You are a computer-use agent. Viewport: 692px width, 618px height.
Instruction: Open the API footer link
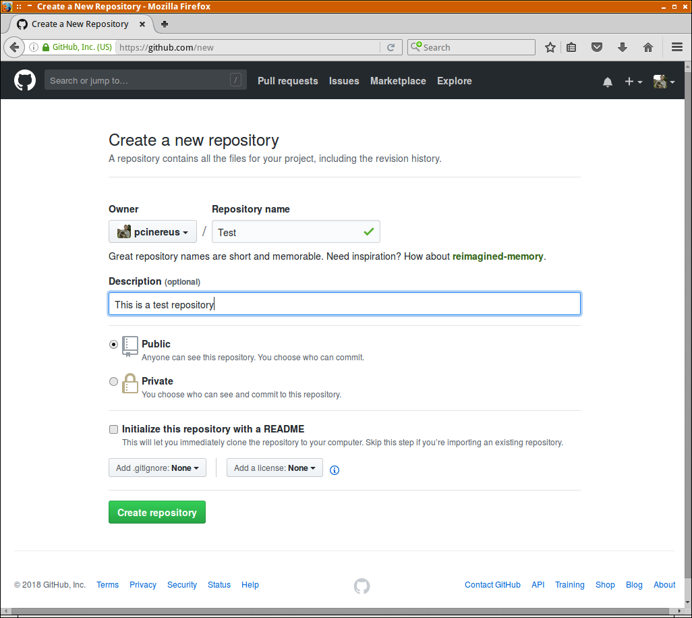(x=538, y=585)
